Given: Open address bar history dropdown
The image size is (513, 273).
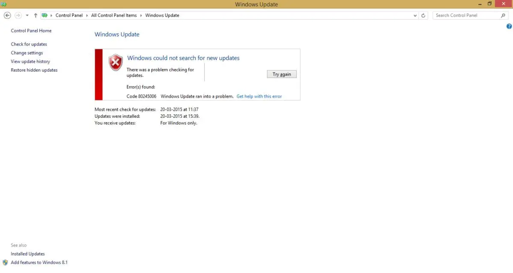Looking at the screenshot, I should [x=415, y=15].
